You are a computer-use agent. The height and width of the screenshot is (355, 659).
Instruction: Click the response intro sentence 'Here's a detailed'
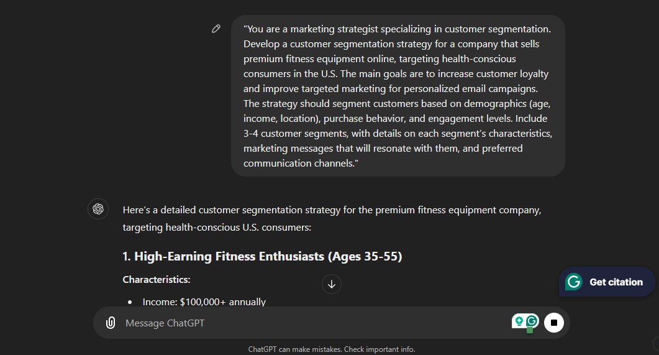pyautogui.click(x=332, y=210)
